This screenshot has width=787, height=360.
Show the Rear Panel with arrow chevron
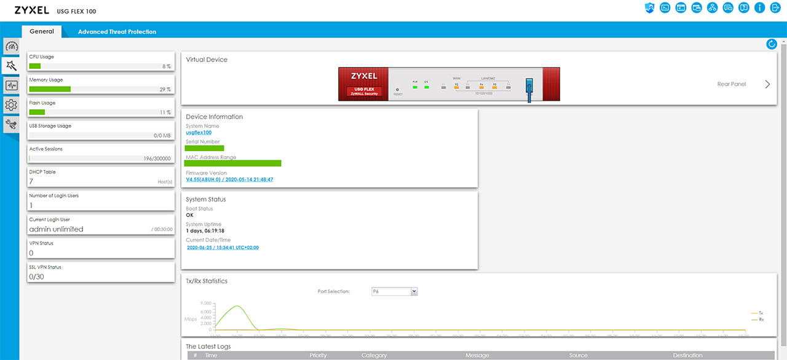point(767,84)
